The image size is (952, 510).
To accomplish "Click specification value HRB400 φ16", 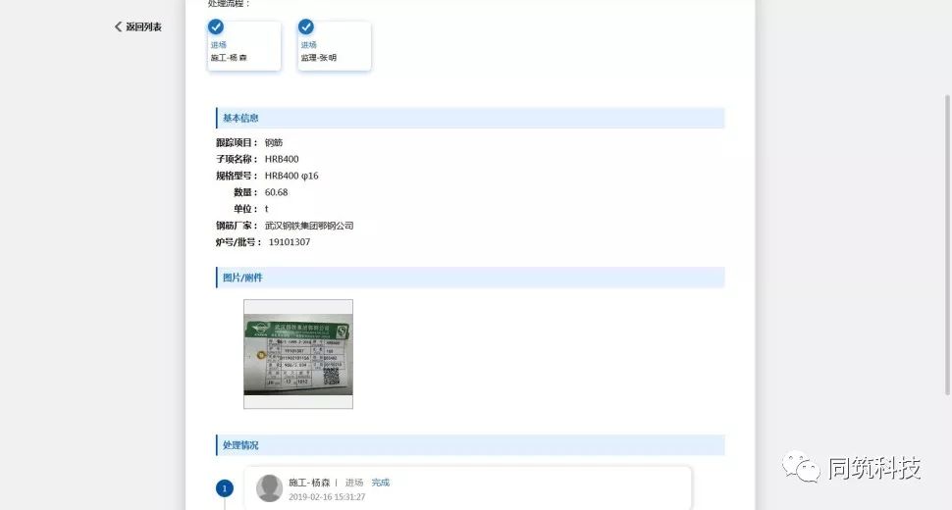I will pyautogui.click(x=291, y=176).
